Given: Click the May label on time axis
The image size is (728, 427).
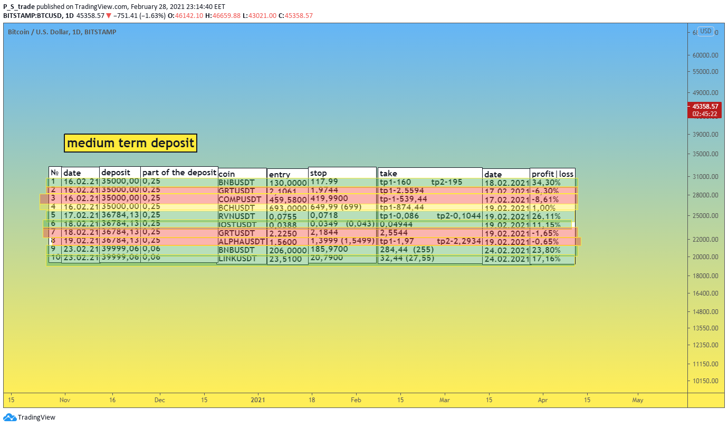Looking at the screenshot, I should point(638,400).
